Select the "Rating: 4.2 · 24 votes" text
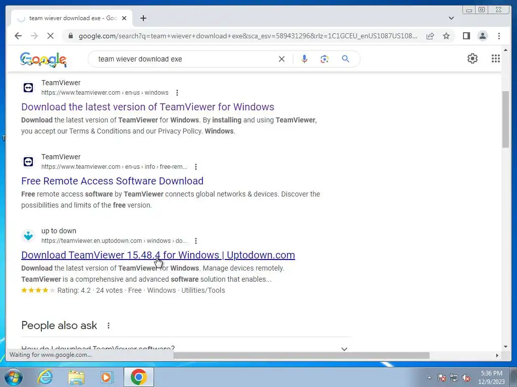 [x=90, y=291]
